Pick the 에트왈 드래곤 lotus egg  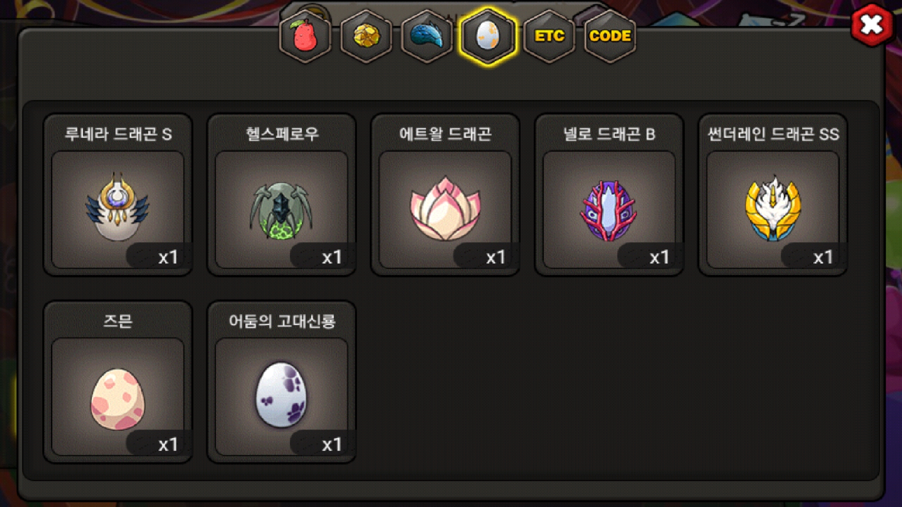[445, 207]
